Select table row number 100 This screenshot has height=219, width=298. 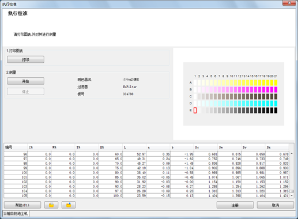point(146,172)
